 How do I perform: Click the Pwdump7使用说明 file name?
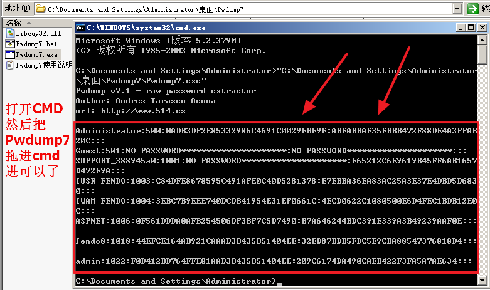coord(44,65)
